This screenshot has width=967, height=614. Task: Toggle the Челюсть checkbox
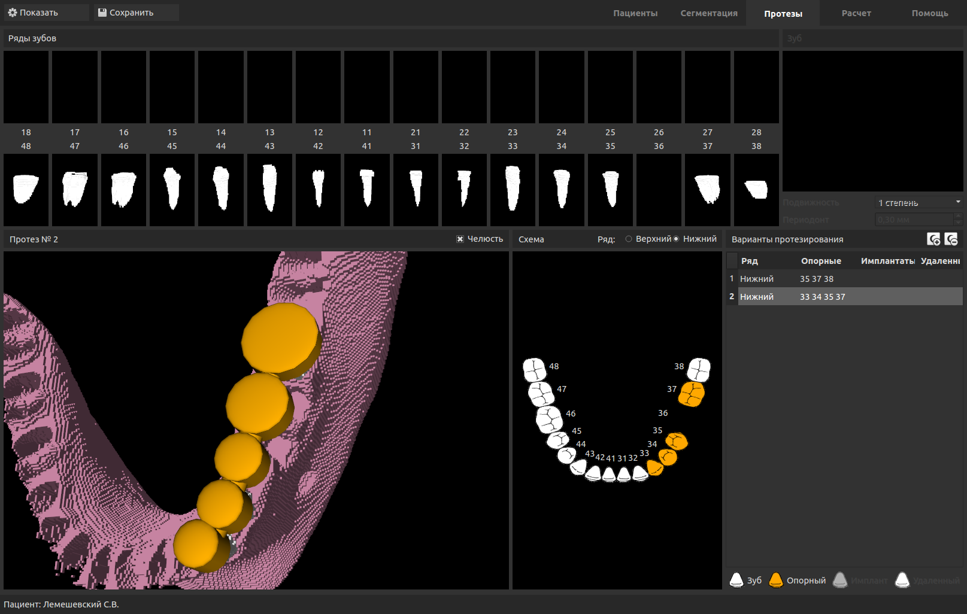460,239
